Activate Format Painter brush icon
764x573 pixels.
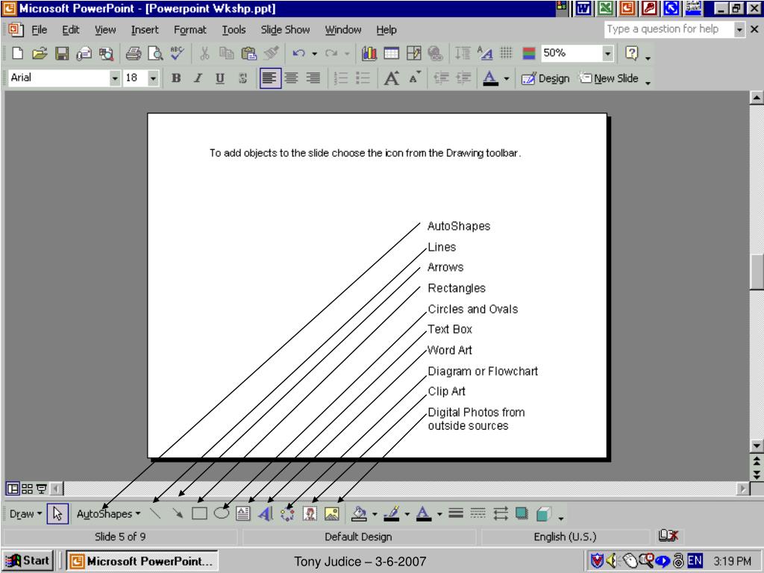coord(272,53)
